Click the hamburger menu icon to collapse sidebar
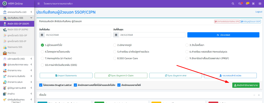The height and width of the screenshot is (103, 264). tap(38, 4)
